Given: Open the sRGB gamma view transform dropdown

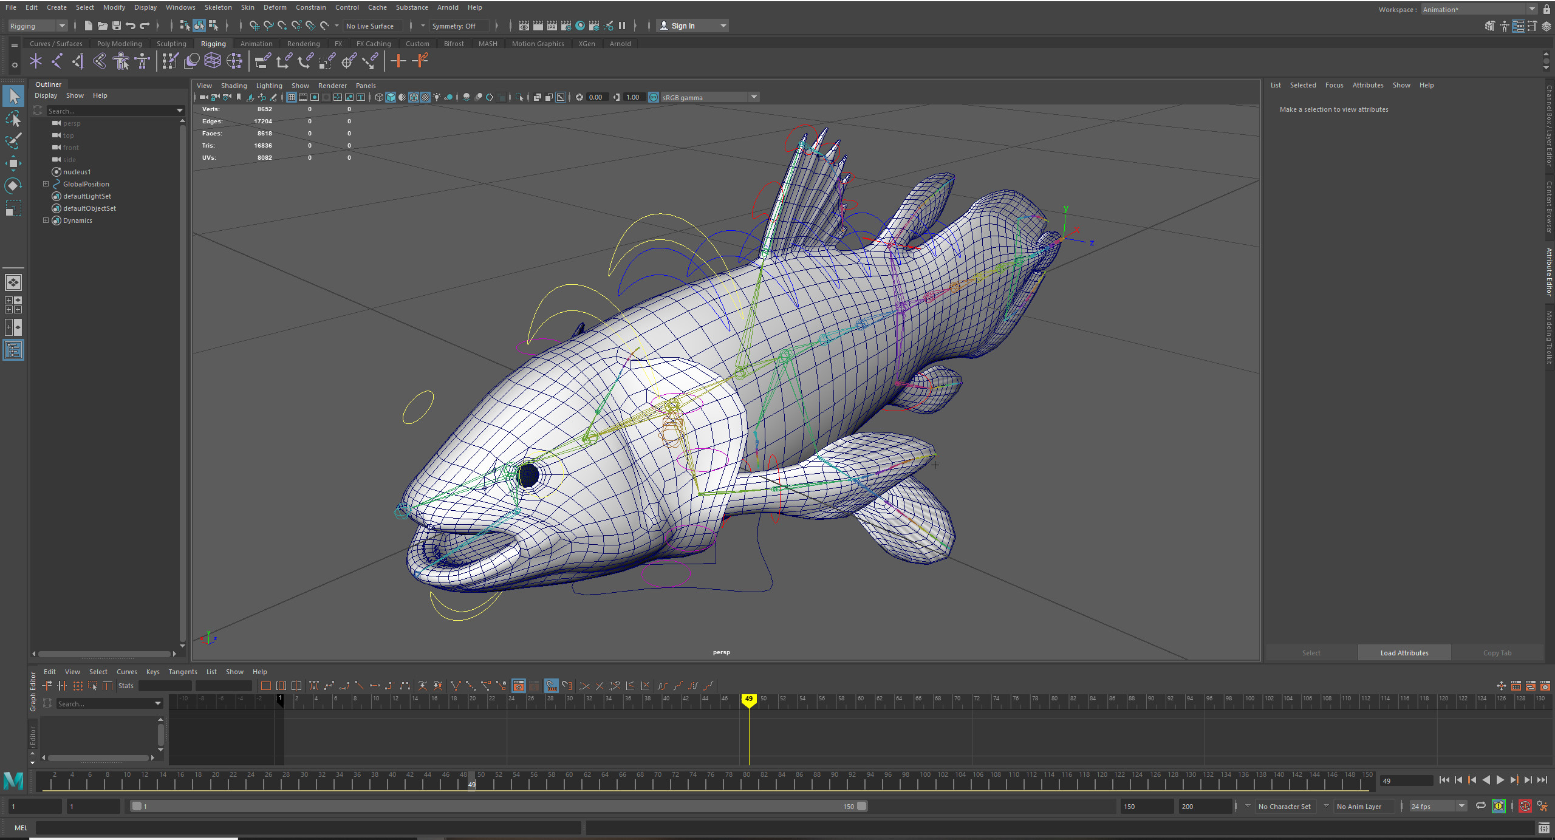Looking at the screenshot, I should 709,97.
